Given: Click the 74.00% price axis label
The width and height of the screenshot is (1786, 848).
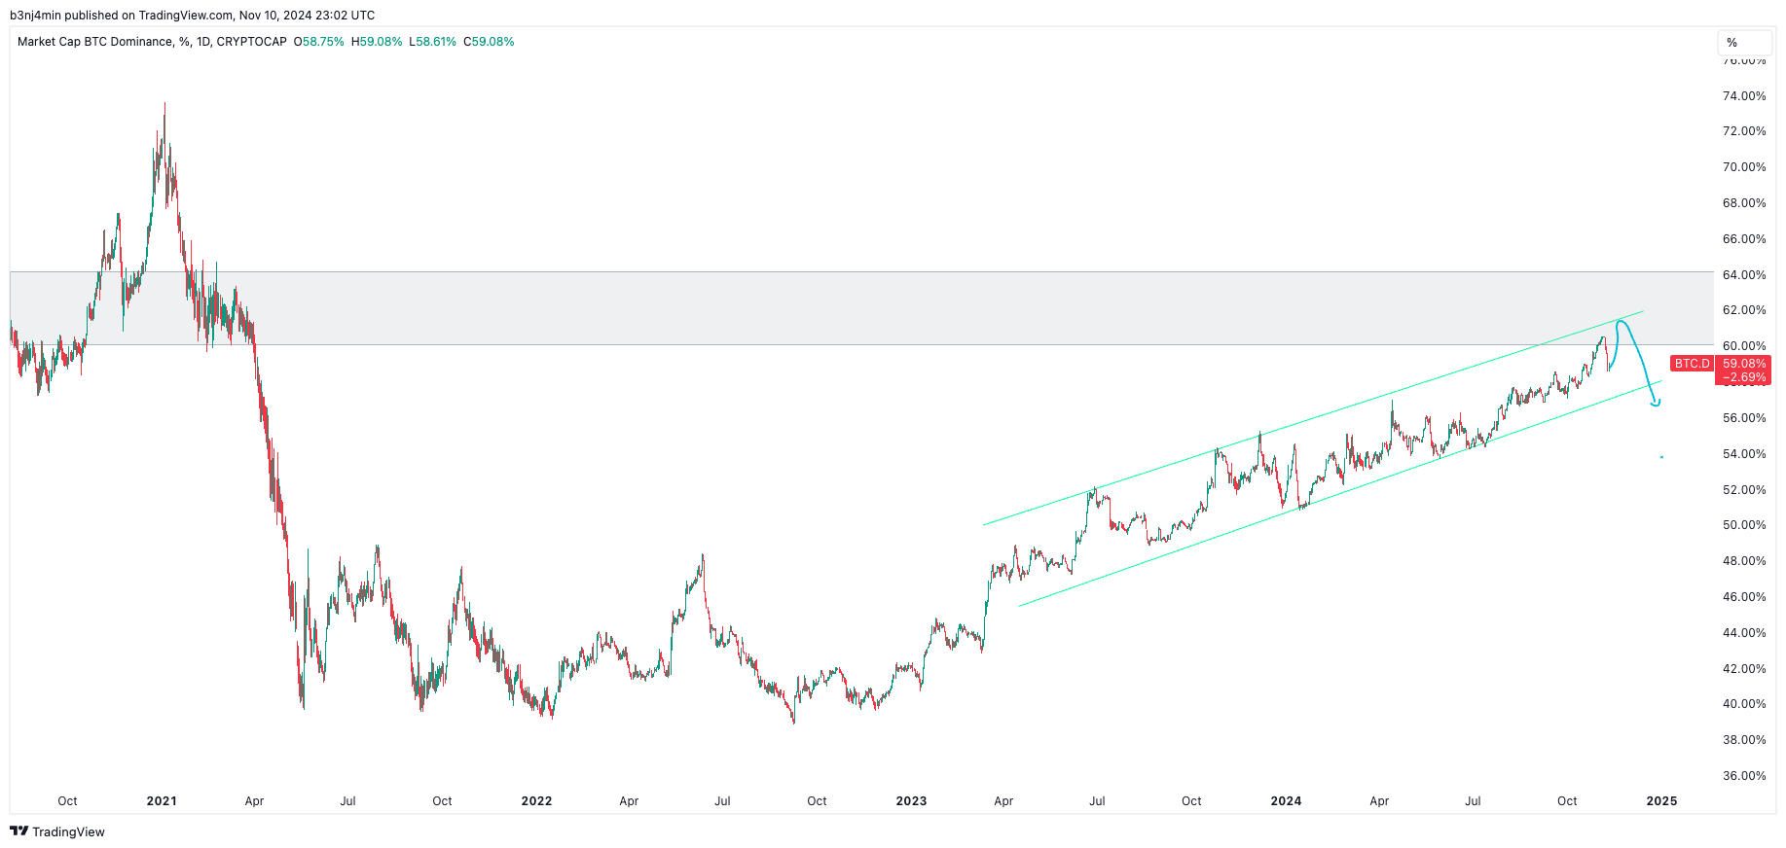Looking at the screenshot, I should click(x=1744, y=96).
